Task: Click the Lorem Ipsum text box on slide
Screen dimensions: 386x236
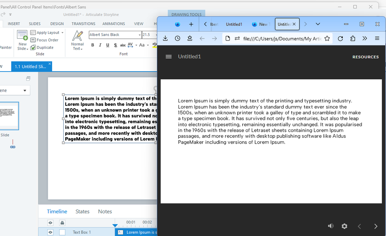Action: (x=110, y=119)
